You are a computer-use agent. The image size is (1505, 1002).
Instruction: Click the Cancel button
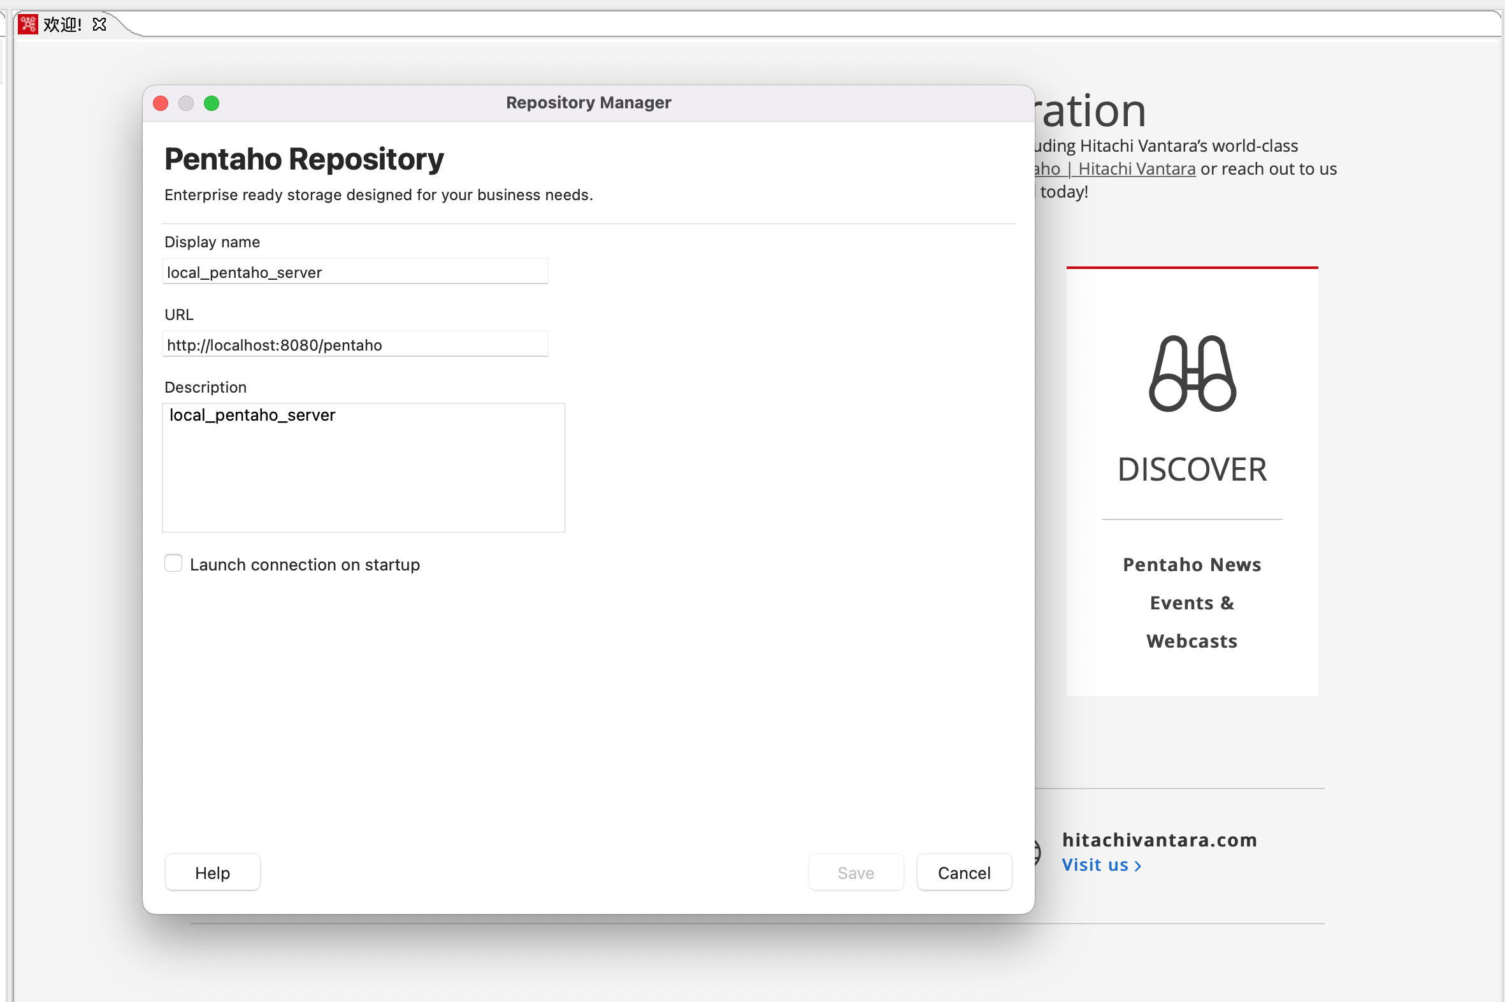[963, 872]
